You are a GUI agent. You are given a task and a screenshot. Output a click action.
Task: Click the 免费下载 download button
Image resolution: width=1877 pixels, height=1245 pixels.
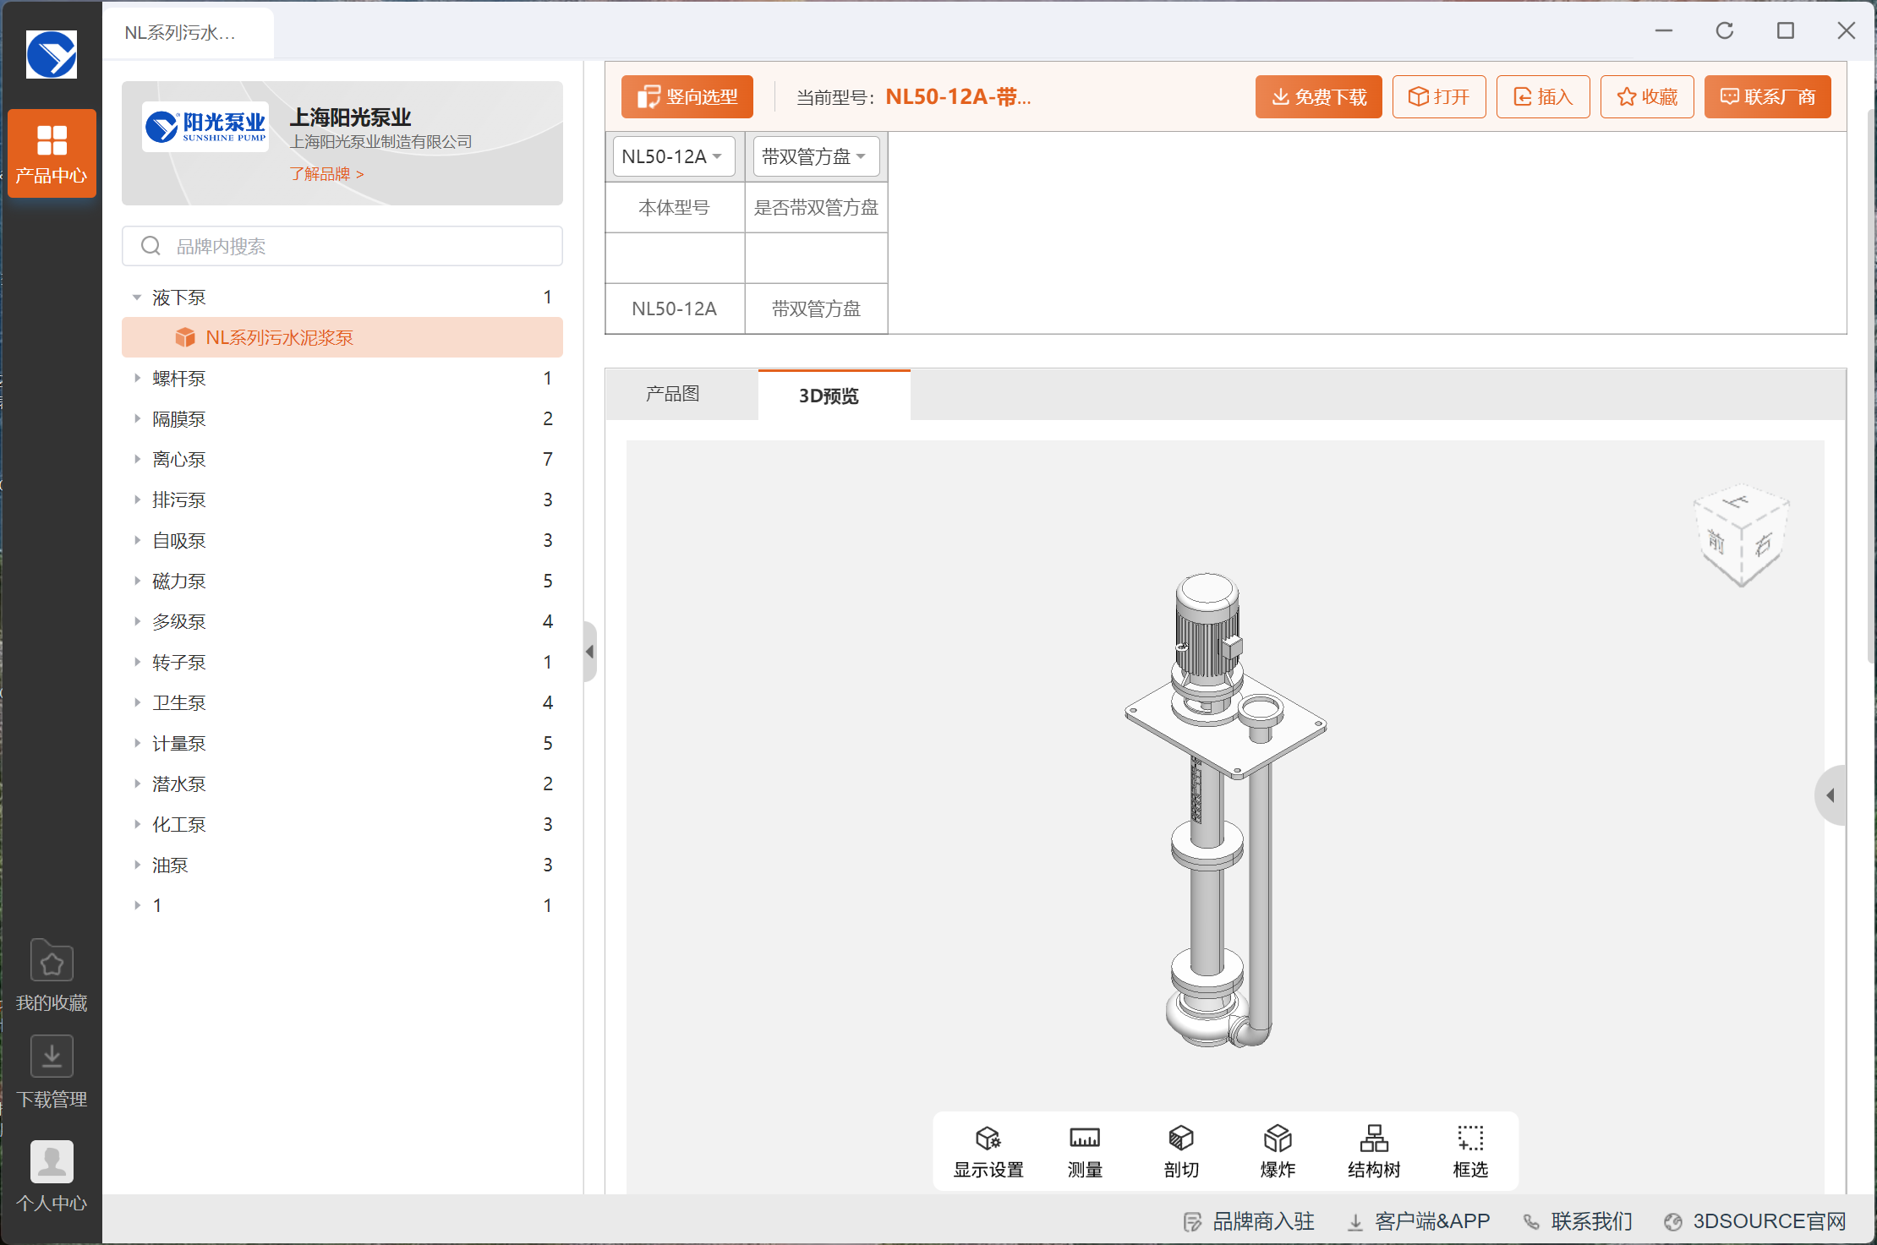tap(1318, 97)
